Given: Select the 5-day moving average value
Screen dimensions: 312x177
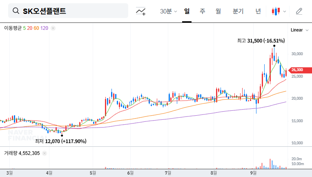Looking at the screenshot, I should coord(24,28).
